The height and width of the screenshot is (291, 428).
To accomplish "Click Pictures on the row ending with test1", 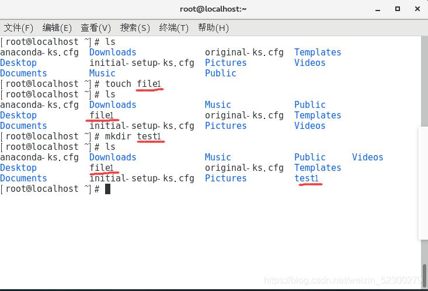I will click(x=226, y=178).
